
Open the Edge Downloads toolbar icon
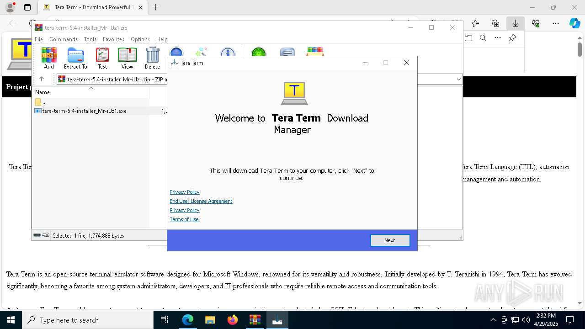(516, 23)
